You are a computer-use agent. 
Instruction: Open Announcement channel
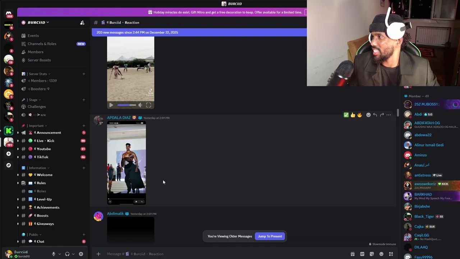(x=53, y=133)
